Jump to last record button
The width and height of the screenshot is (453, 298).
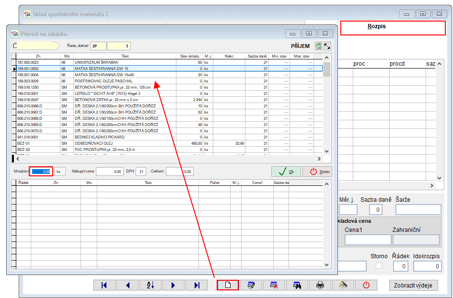pyautogui.click(x=197, y=285)
